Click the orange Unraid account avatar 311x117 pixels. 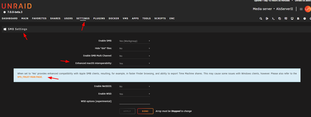point(308,9)
